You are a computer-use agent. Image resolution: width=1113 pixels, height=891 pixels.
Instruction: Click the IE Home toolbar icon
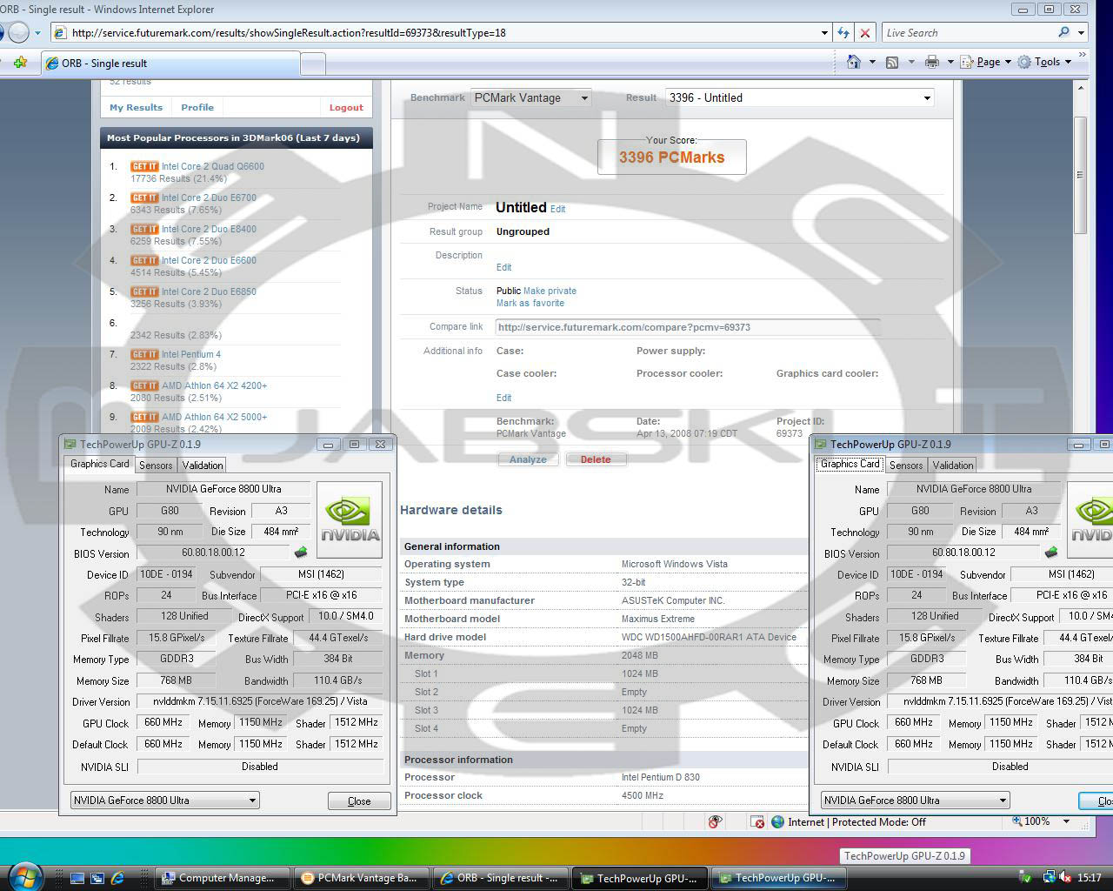pyautogui.click(x=854, y=62)
